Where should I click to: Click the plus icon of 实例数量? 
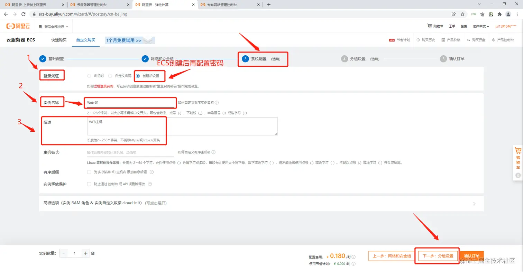86,253
